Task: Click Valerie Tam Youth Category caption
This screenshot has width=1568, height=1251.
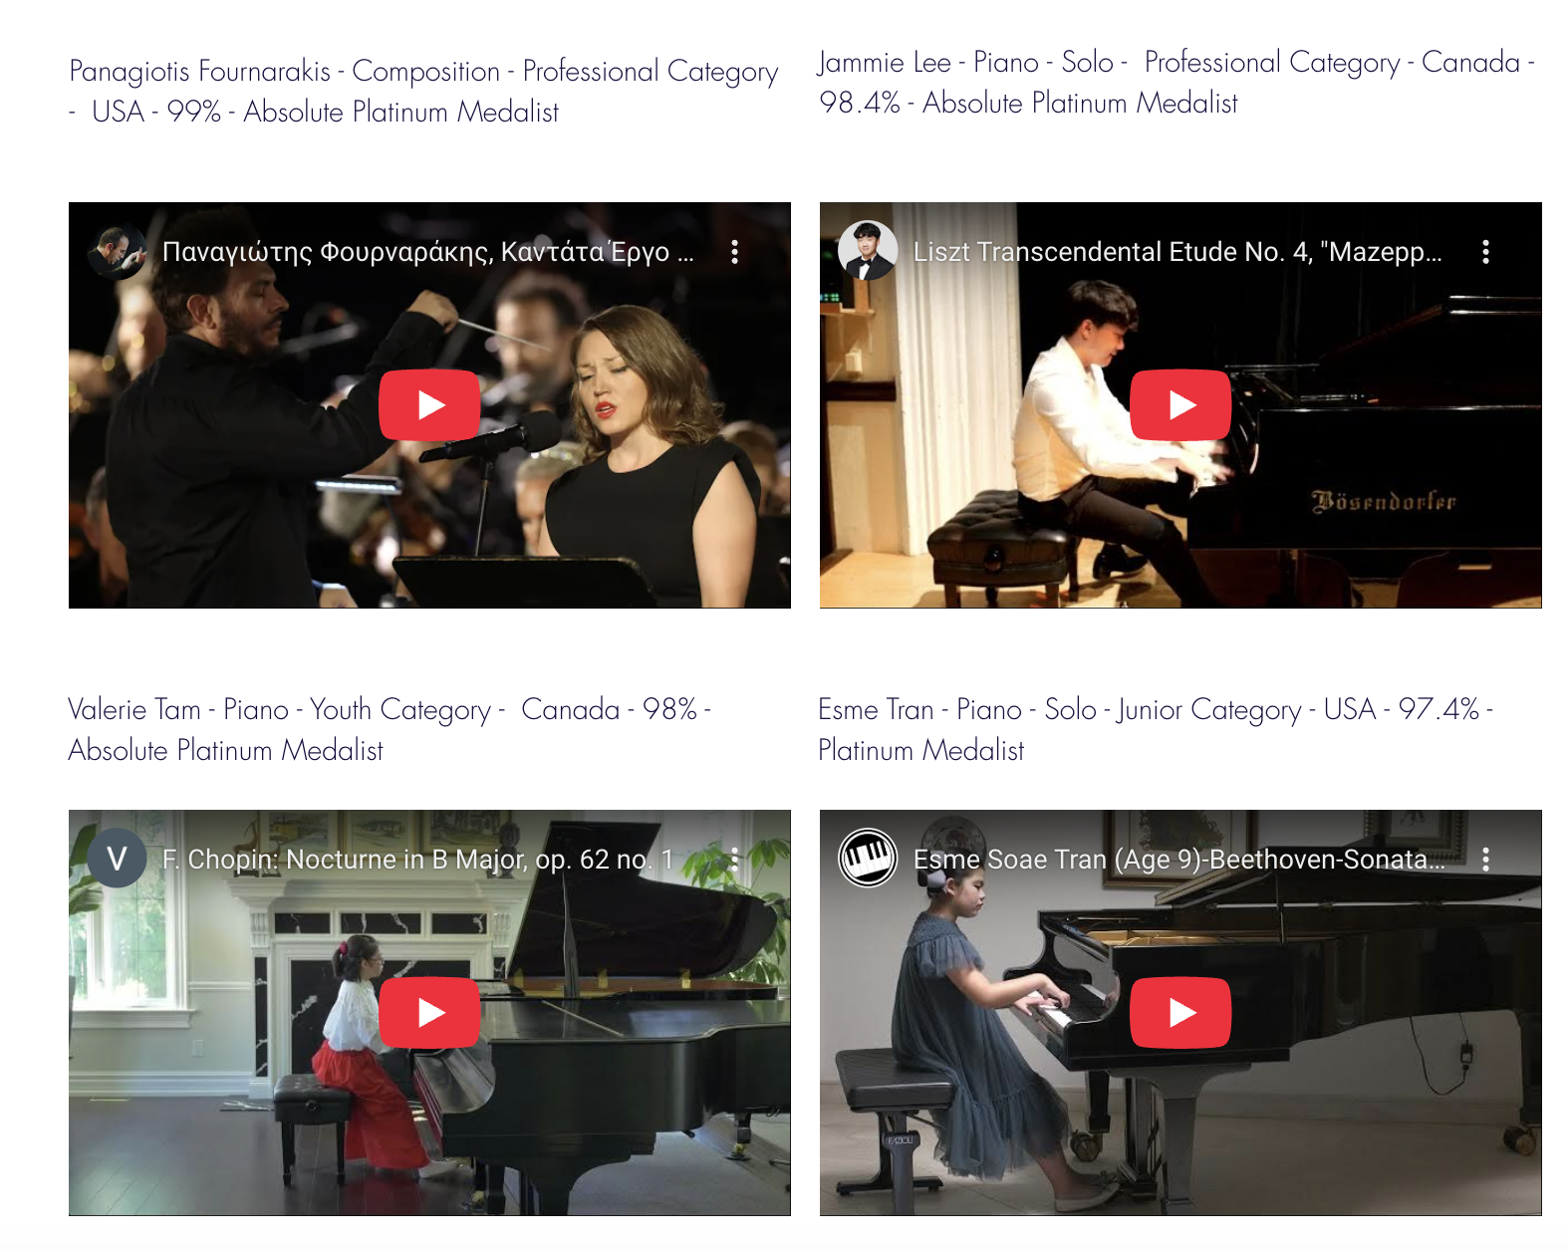Action: [x=390, y=730]
